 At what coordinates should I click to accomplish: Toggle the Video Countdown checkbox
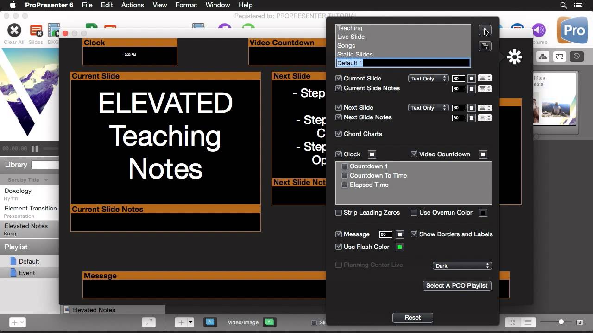[x=414, y=154]
